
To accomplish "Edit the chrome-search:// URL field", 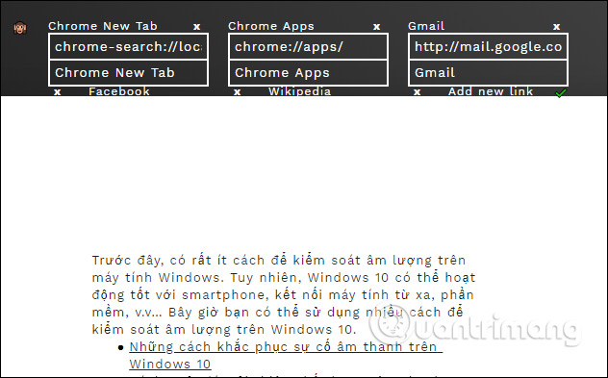I will coord(128,47).
